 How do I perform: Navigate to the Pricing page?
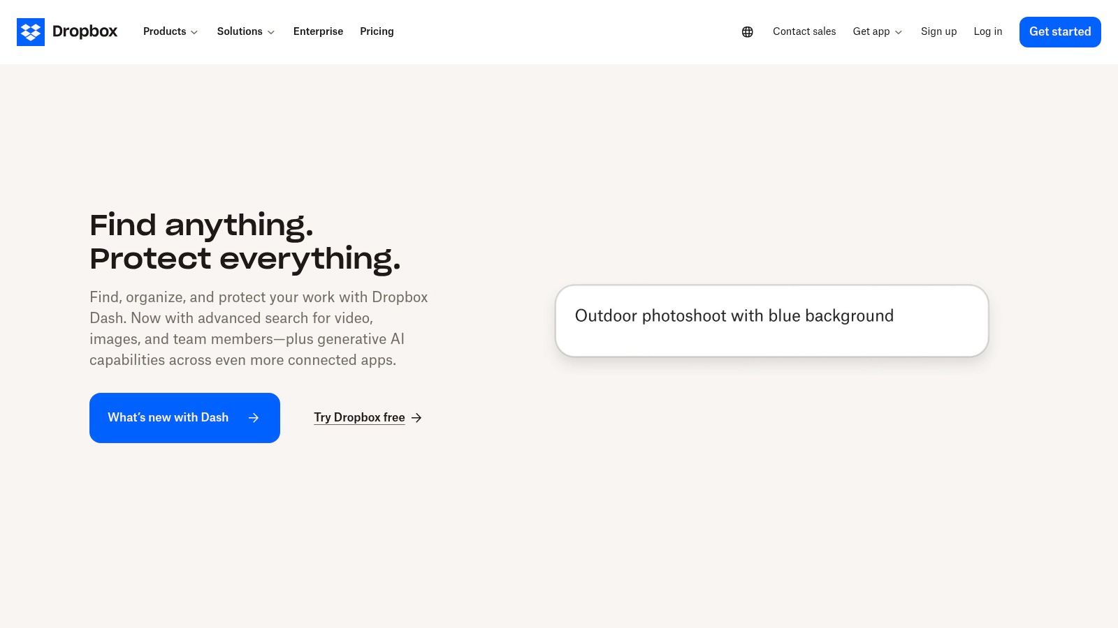click(x=377, y=31)
